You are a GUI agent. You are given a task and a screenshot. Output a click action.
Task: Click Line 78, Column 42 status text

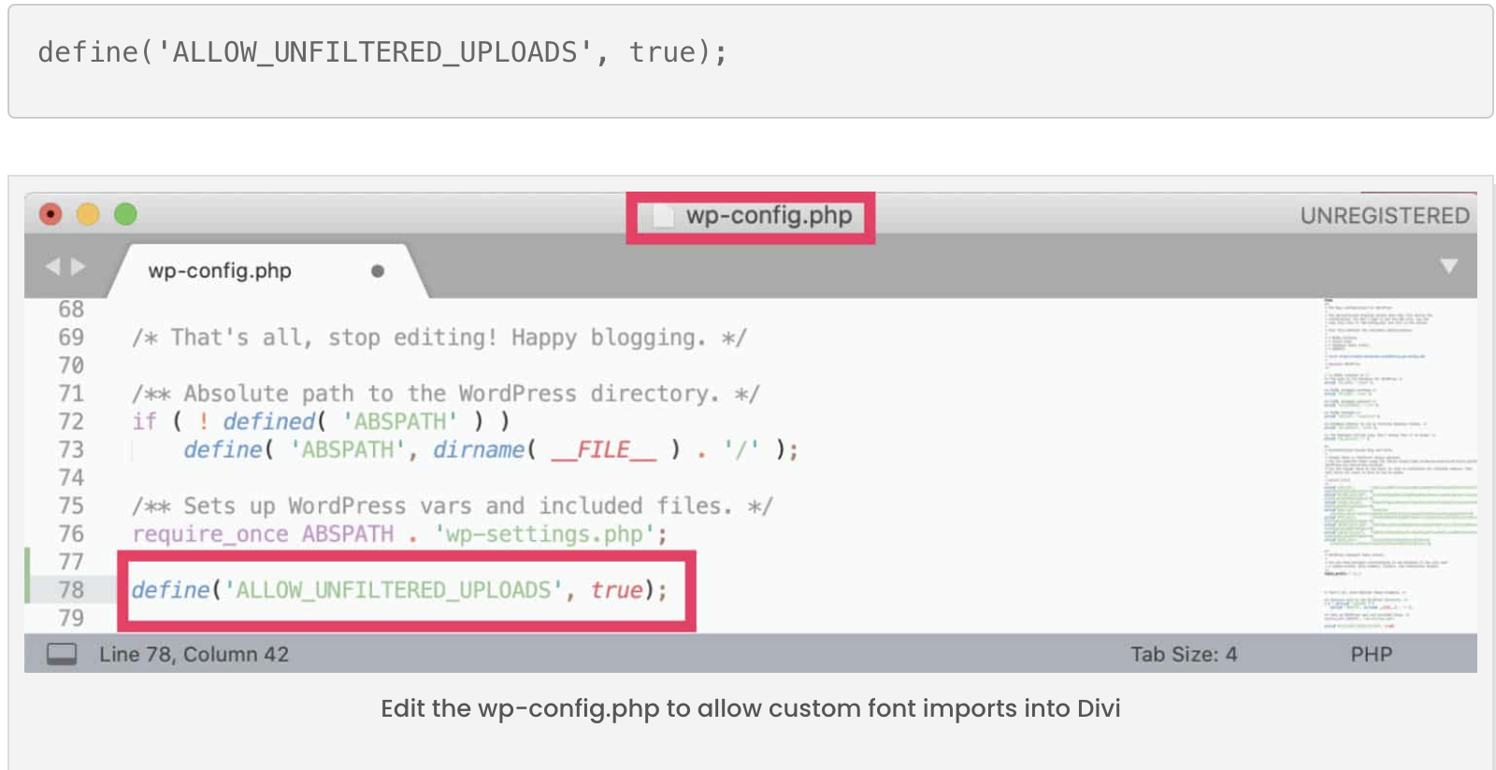coord(194,654)
